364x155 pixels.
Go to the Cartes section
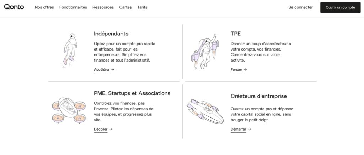[x=125, y=7]
